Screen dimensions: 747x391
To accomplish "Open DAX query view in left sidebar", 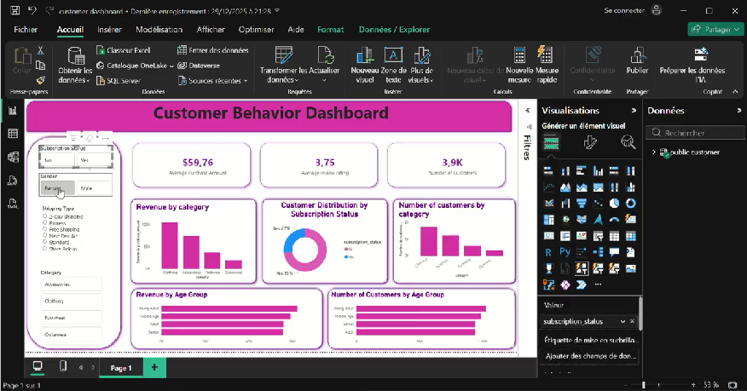I will [13, 181].
